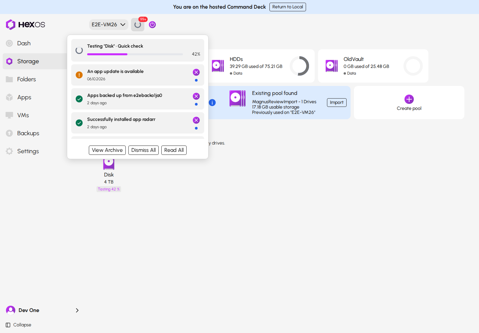Image resolution: width=479 pixels, height=333 pixels.
Task: Open Backups in sidebar
Action: click(x=28, y=133)
